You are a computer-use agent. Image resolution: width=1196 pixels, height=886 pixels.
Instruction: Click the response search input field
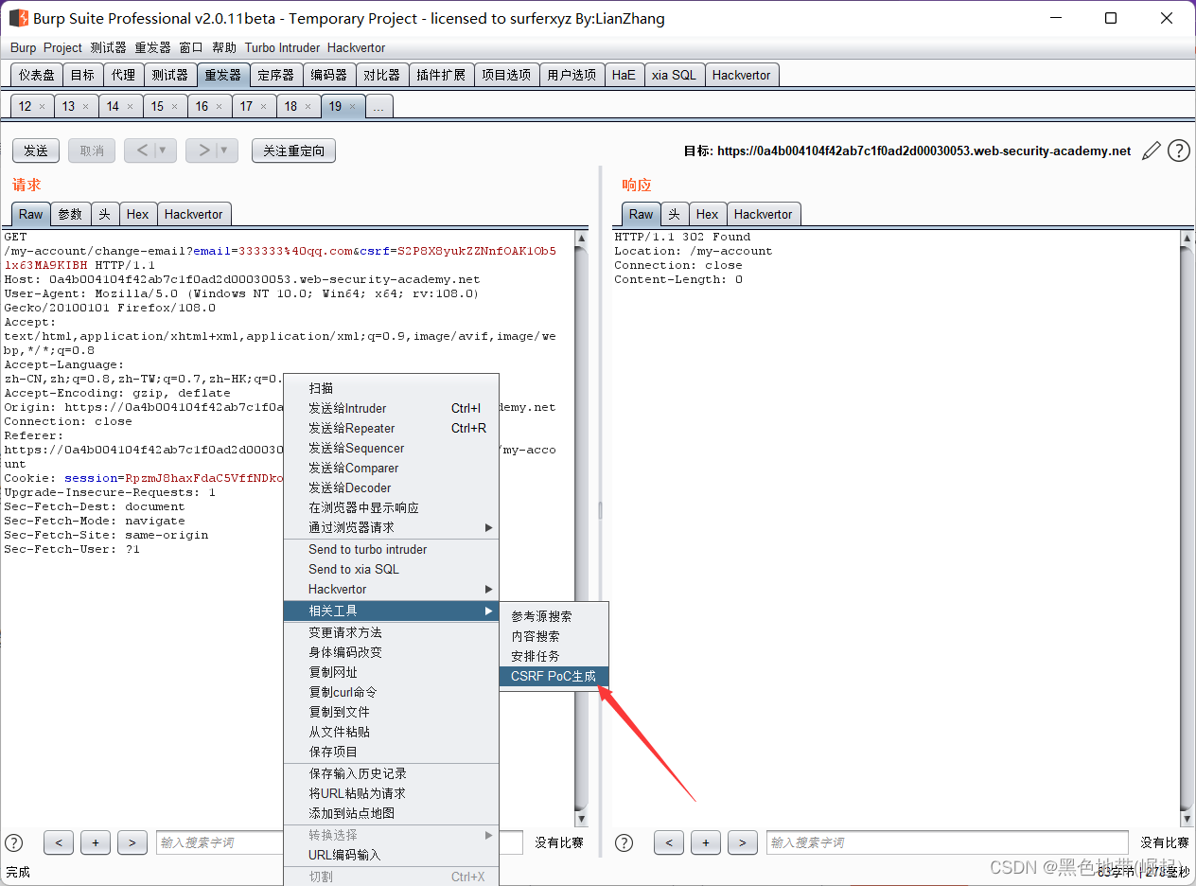(x=947, y=842)
